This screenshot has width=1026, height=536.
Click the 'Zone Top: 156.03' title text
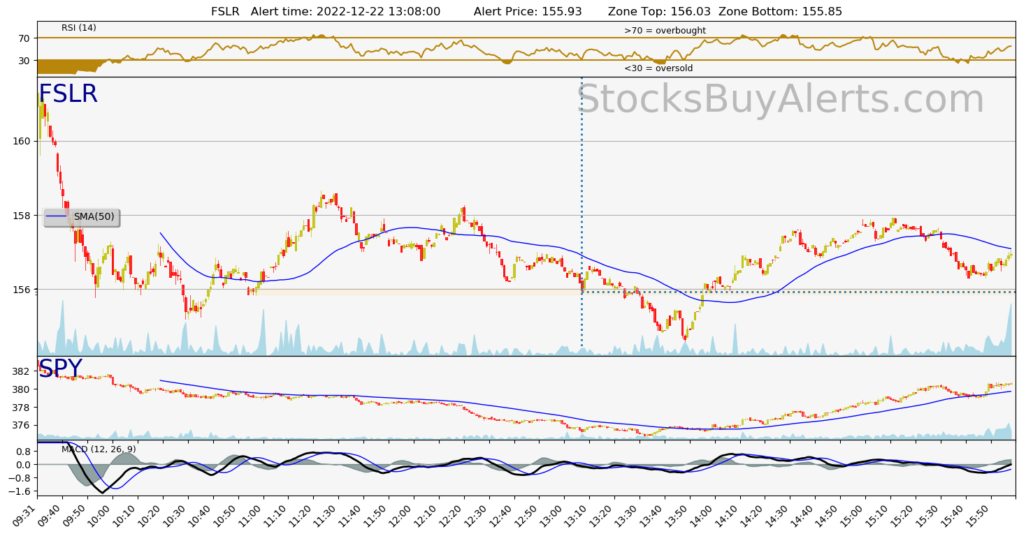point(659,11)
